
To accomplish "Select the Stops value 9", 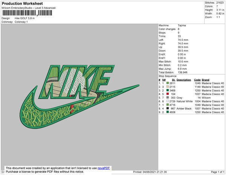I will coord(179,32).
